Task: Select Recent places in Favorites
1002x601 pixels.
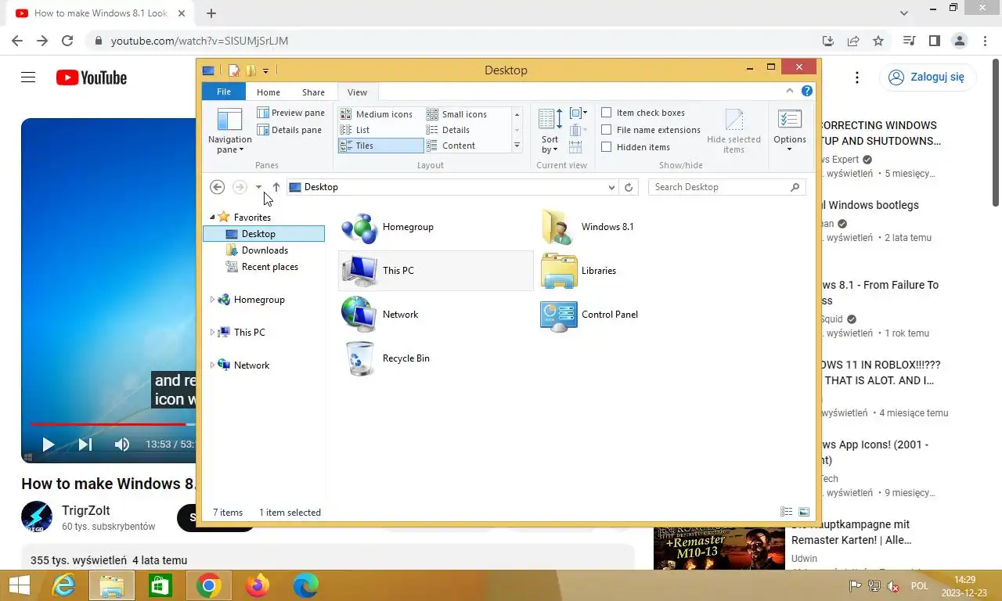Action: [x=269, y=267]
